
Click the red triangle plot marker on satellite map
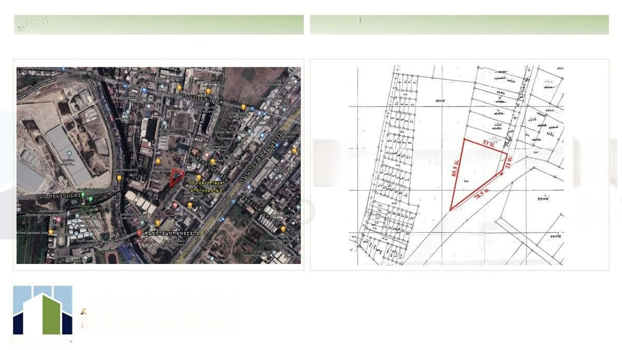point(176,177)
